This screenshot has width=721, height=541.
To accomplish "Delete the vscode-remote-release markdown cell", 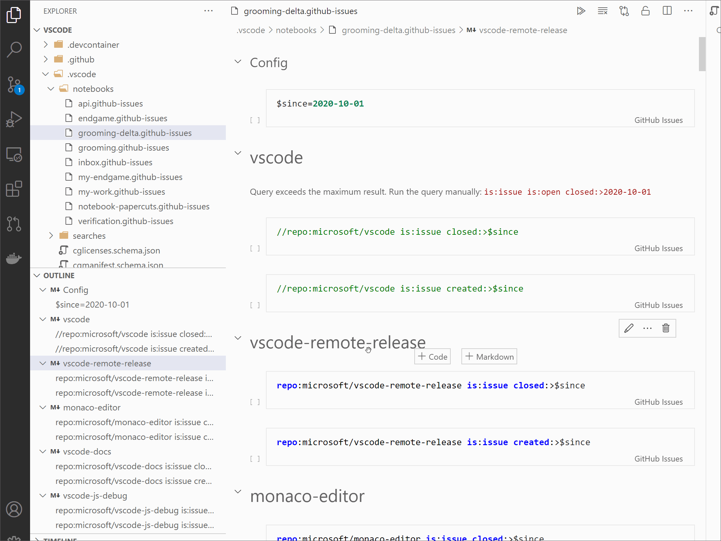I will click(666, 328).
